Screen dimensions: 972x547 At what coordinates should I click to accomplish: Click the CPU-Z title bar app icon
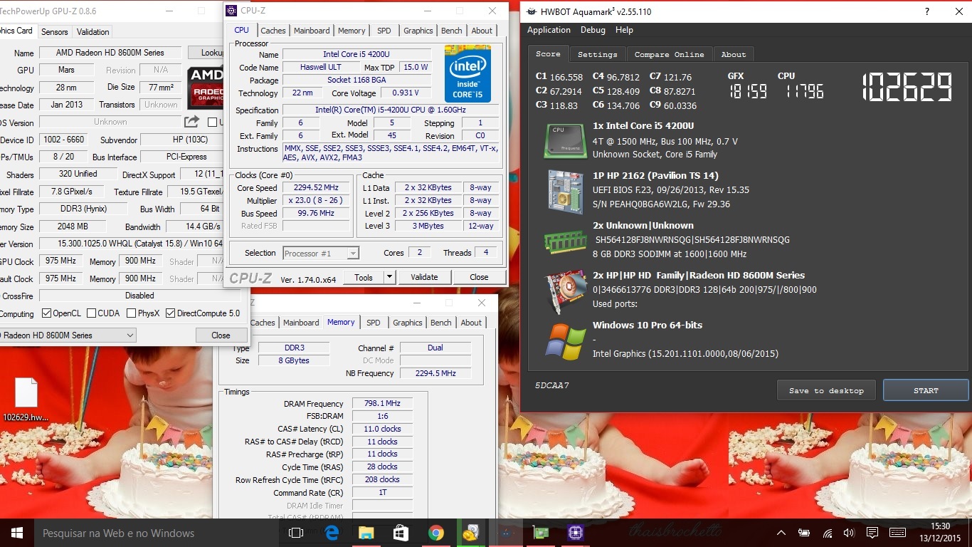coord(233,11)
